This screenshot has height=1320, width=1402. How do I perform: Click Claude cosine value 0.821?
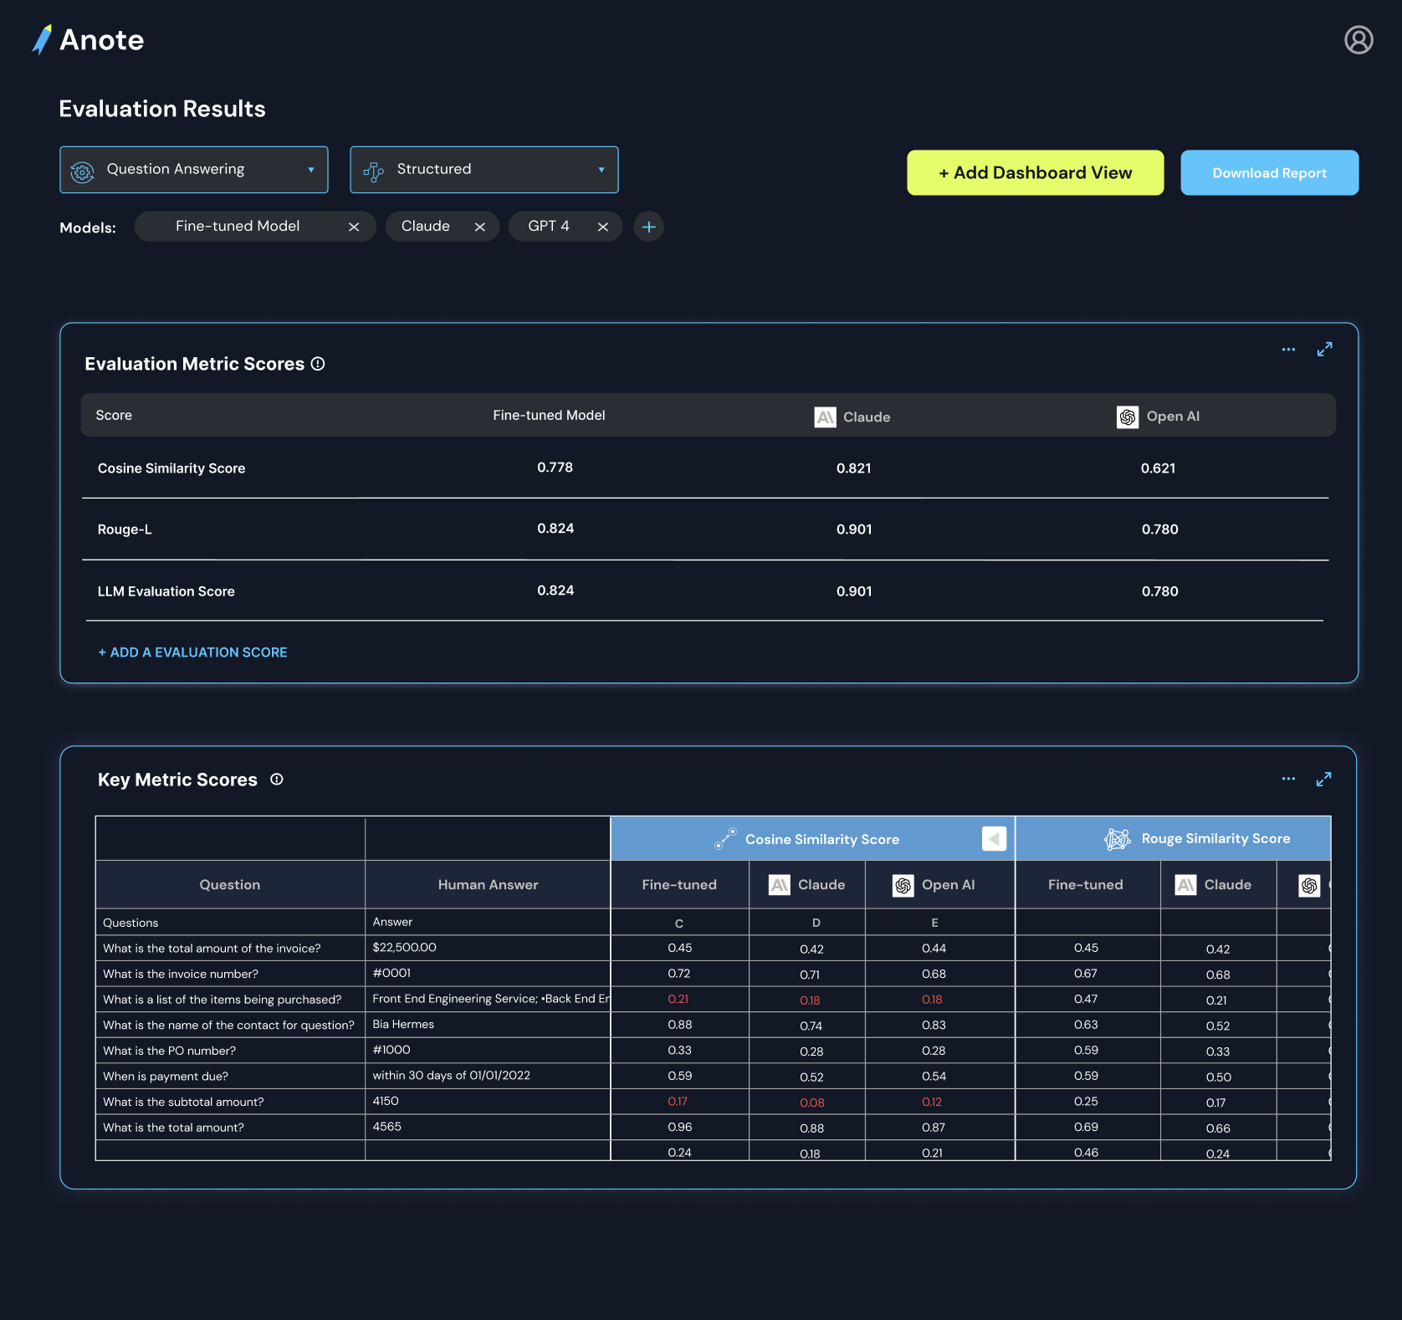click(854, 468)
